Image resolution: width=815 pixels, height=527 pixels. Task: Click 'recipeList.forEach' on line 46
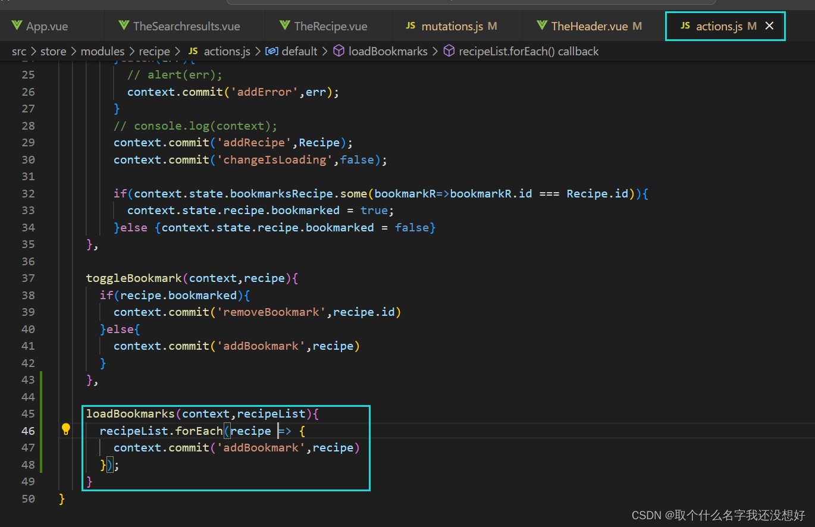tap(161, 431)
